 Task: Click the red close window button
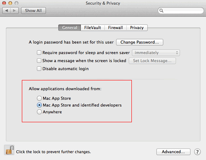click(4, 3)
